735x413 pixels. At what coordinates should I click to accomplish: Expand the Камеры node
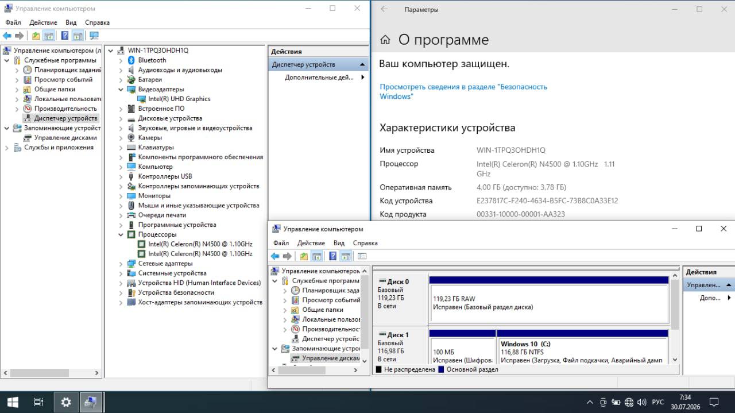tap(121, 138)
